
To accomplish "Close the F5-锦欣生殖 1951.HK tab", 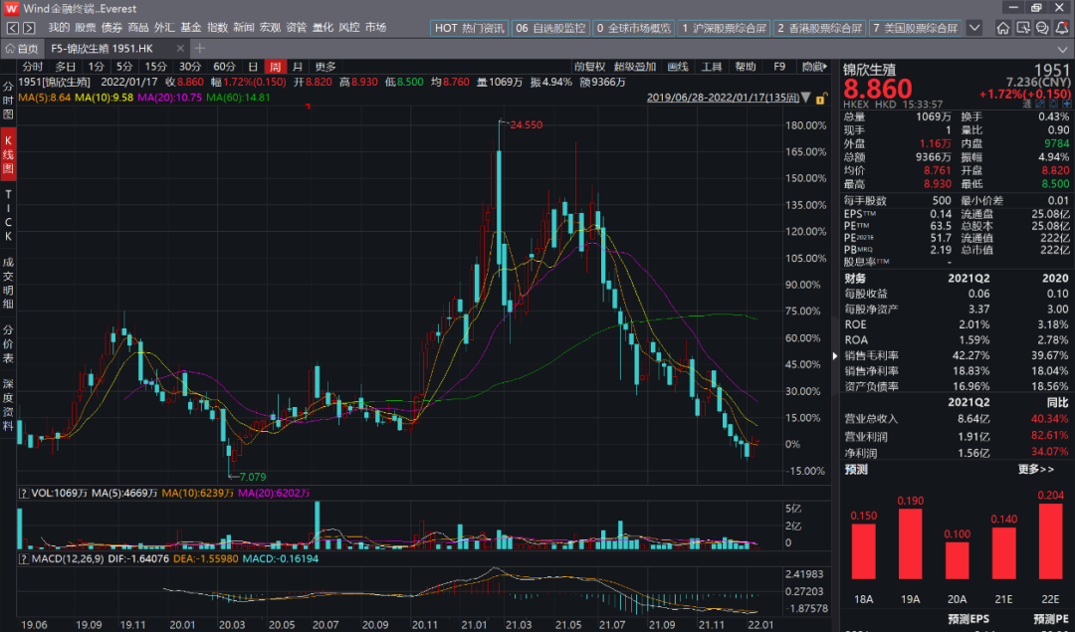I will (x=180, y=48).
